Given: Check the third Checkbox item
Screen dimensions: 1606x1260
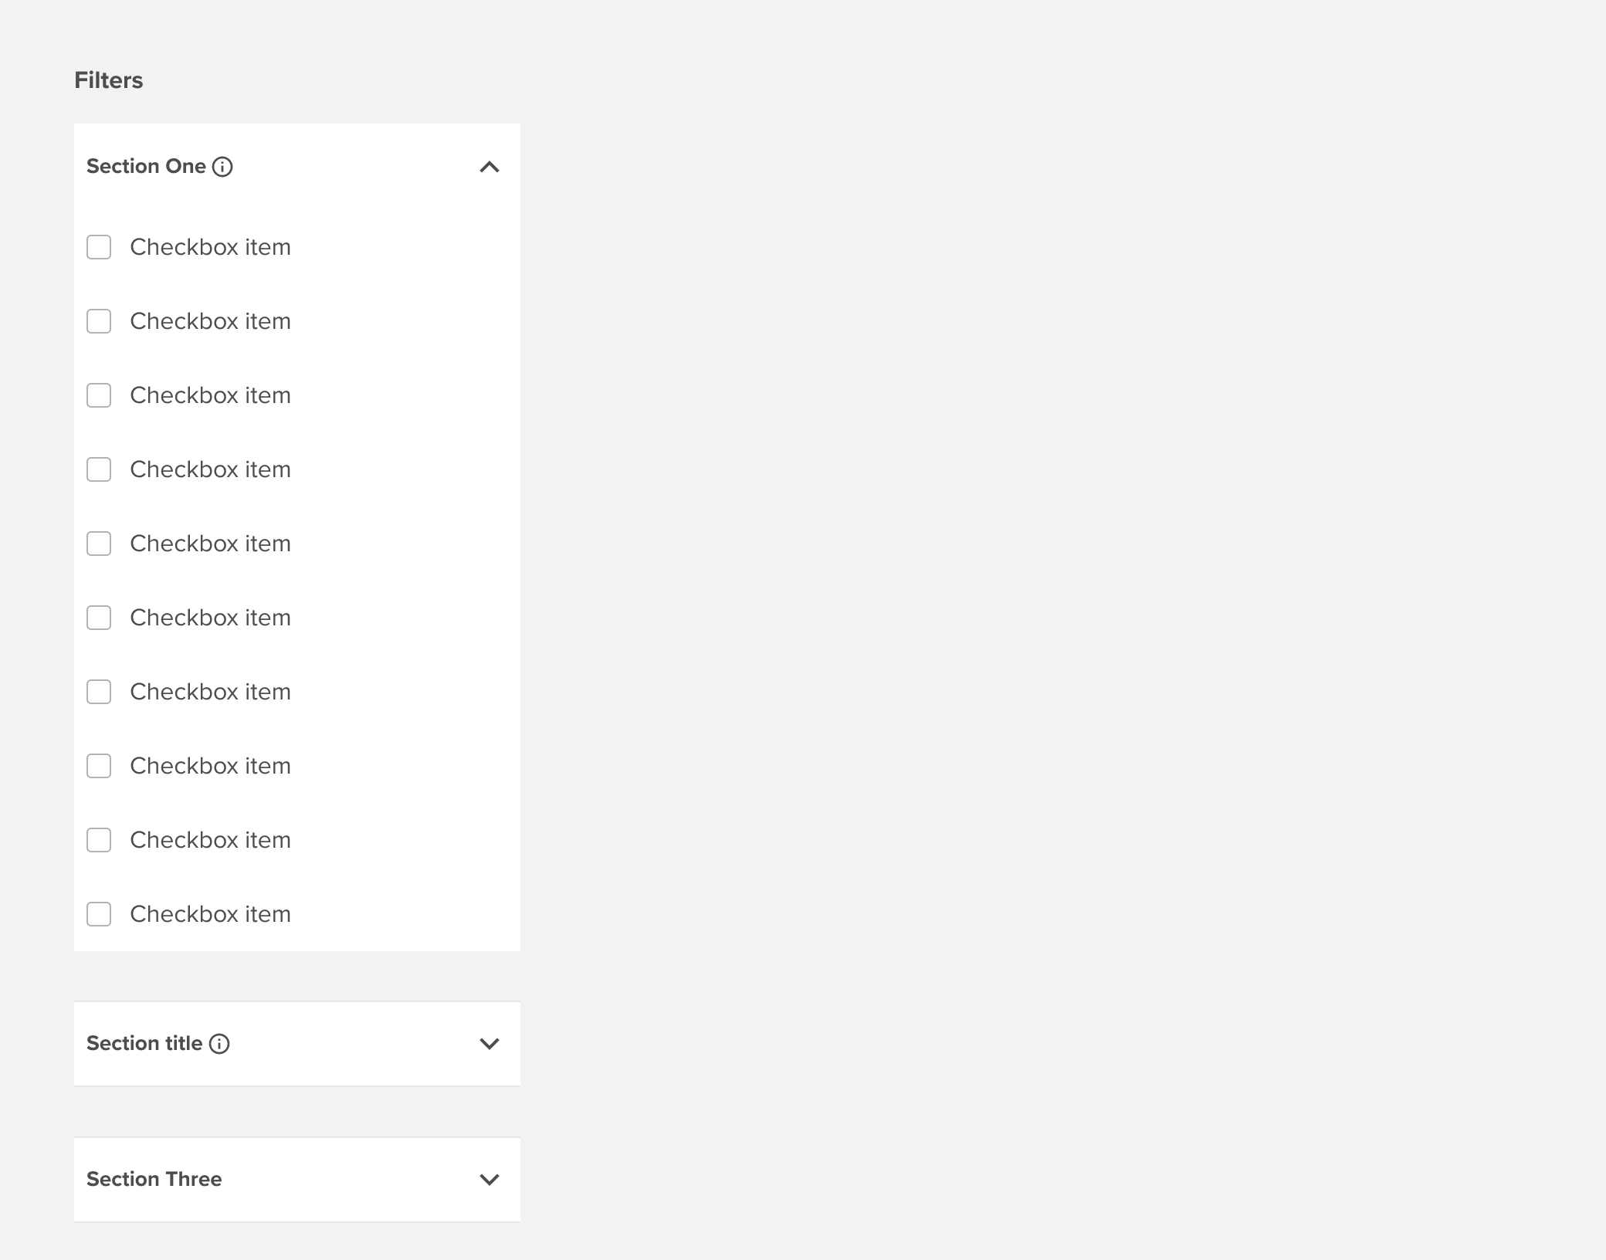Looking at the screenshot, I should (99, 395).
